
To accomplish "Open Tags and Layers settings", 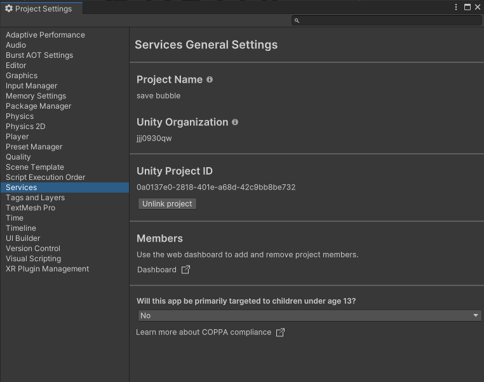I will [x=35, y=198].
